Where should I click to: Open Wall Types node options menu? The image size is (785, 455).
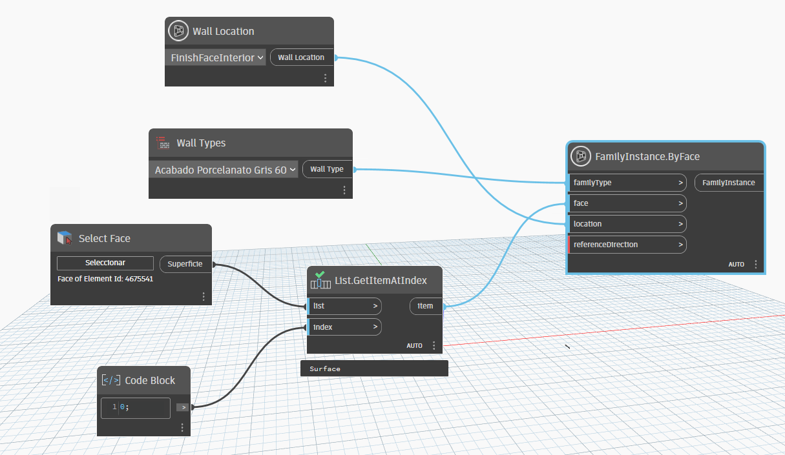click(344, 190)
